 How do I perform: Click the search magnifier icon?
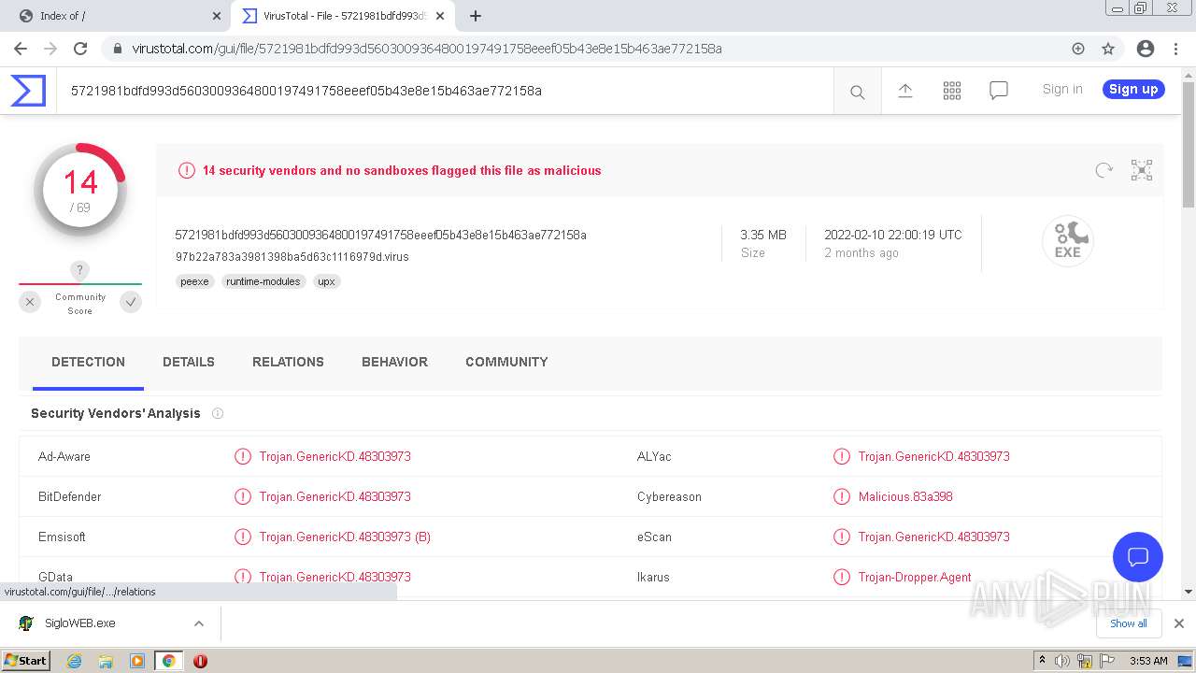coord(857,92)
